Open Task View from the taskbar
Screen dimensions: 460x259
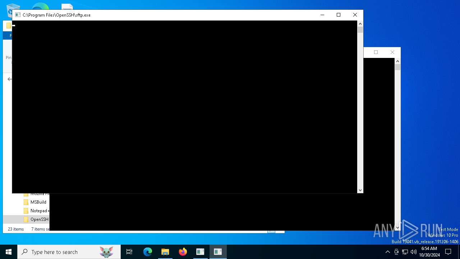[129, 252]
